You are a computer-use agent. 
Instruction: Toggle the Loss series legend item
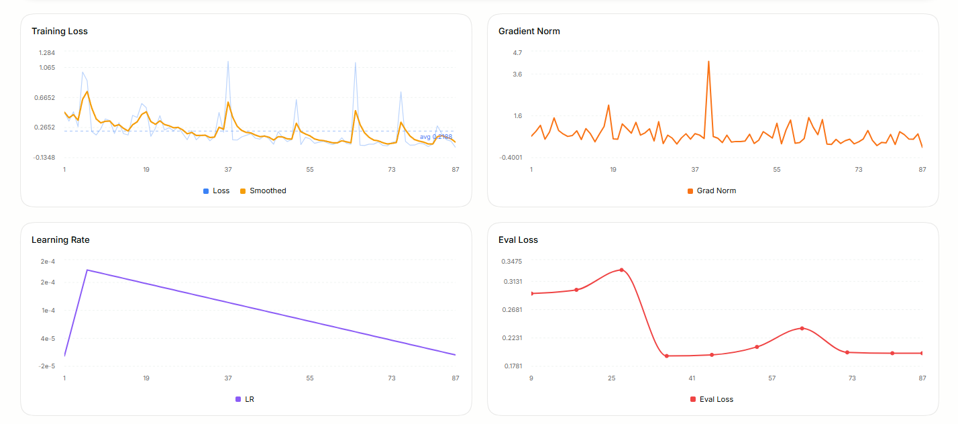pyautogui.click(x=216, y=191)
